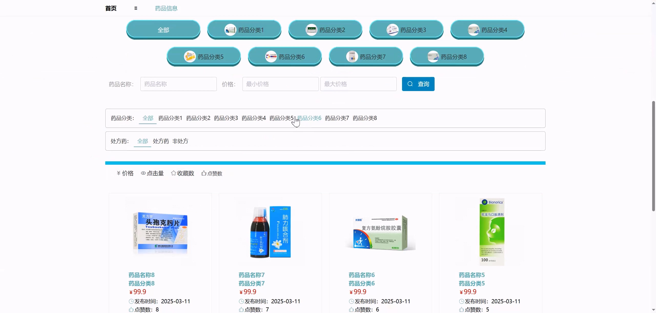Viewport: 656px width, 313px height.
Task: Sort by 点赞数 thumbs-up icon
Action: (x=204, y=173)
